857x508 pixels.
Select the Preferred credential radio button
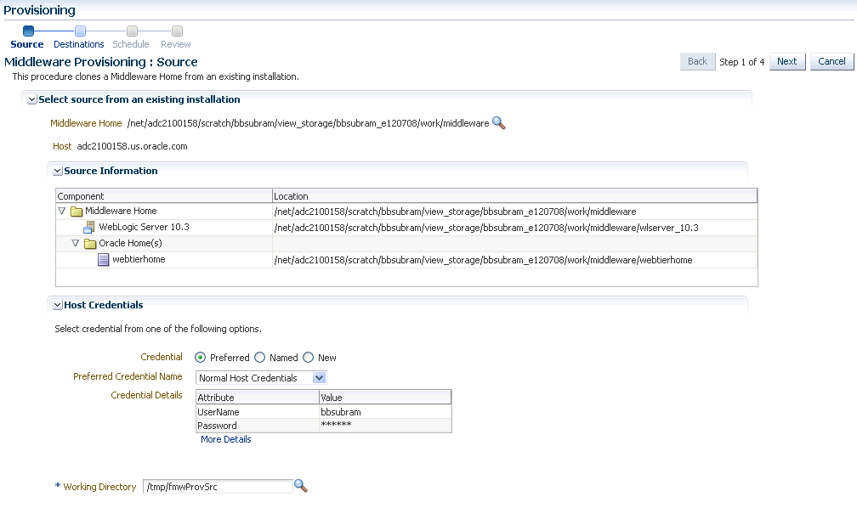point(200,358)
